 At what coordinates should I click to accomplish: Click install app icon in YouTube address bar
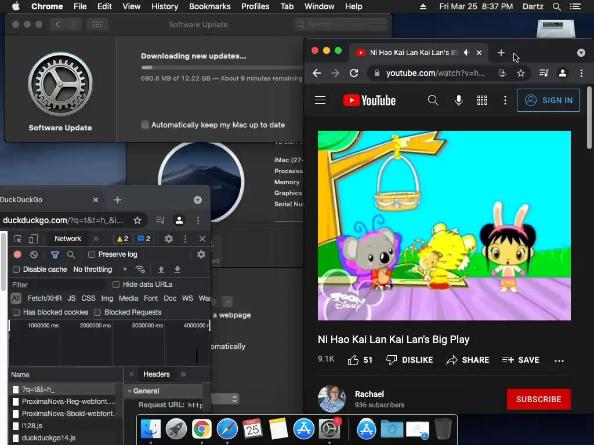[502, 73]
